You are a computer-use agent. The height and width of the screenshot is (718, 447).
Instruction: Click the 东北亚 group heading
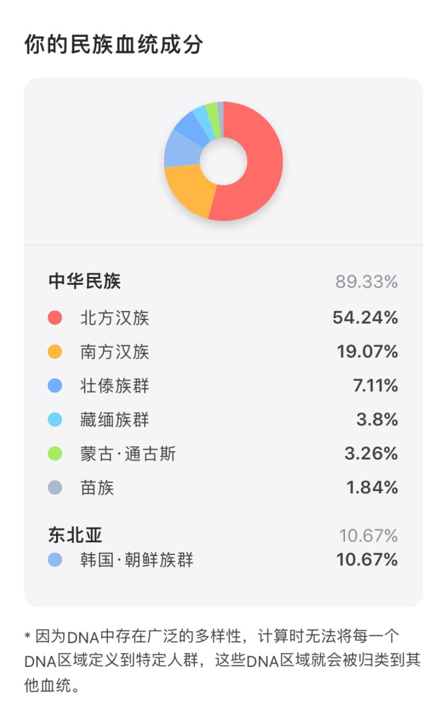[x=75, y=535]
